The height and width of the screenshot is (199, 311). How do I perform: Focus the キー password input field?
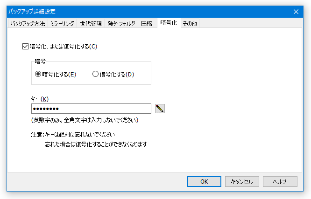(x=91, y=109)
